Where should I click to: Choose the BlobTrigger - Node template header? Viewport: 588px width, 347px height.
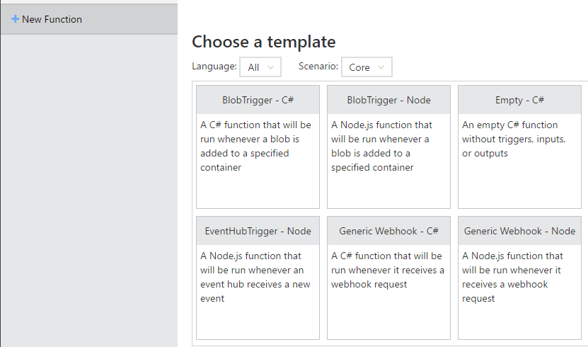point(388,100)
